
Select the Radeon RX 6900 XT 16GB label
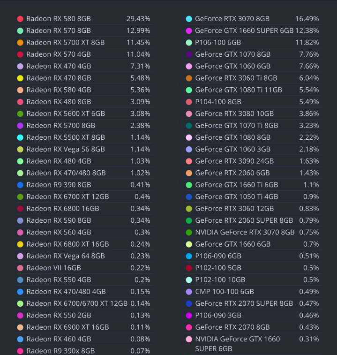click(x=67, y=327)
